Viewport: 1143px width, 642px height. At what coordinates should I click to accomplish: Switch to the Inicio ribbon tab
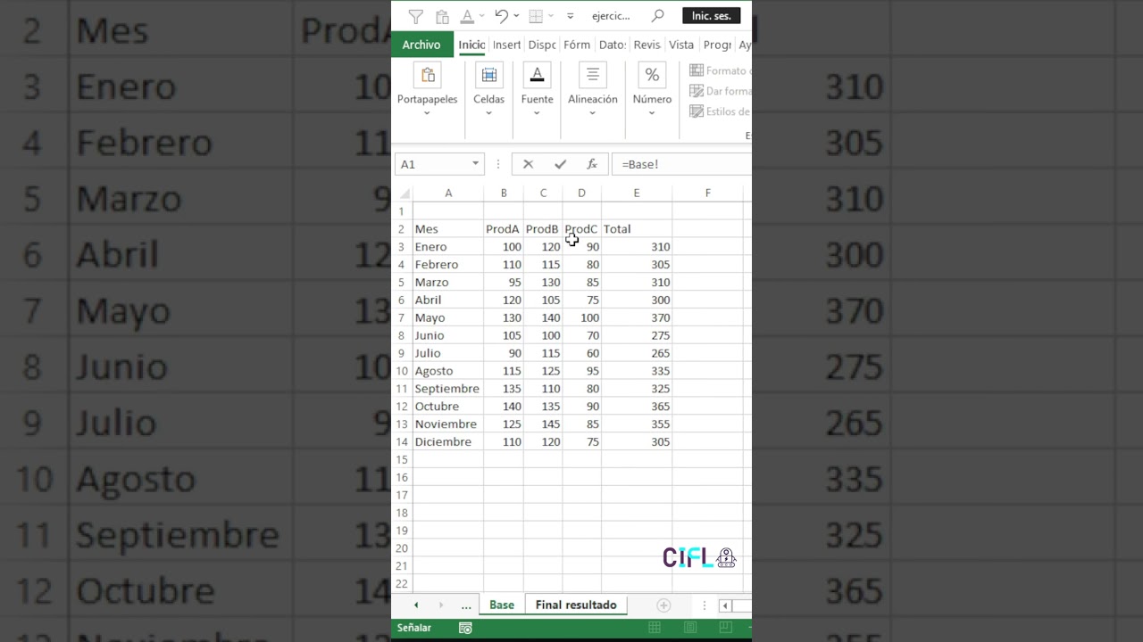click(471, 45)
